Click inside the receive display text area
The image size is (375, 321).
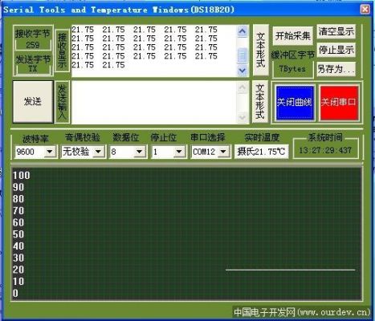[154, 51]
